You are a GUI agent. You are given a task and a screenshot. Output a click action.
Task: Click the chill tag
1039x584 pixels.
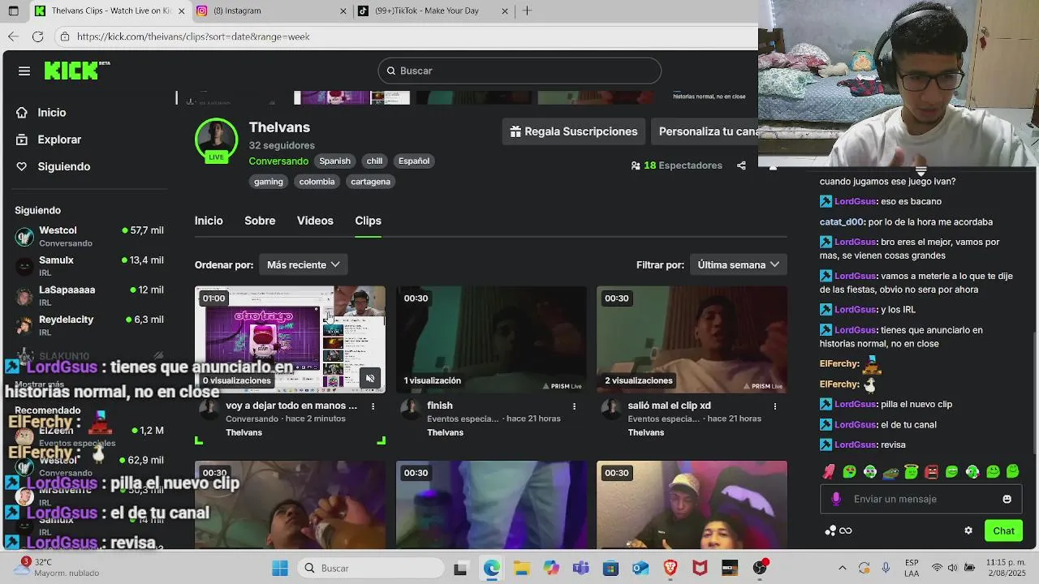(x=374, y=161)
